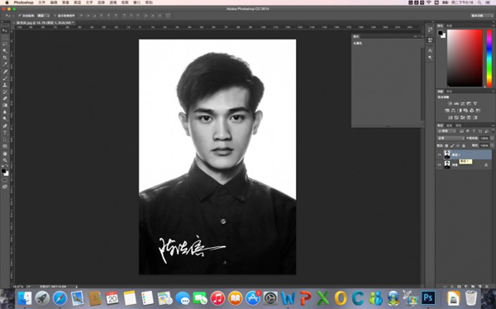Viewport: 496px width, 309px height.
Task: Open the Filter menu in menu bar
Action: point(113,2)
